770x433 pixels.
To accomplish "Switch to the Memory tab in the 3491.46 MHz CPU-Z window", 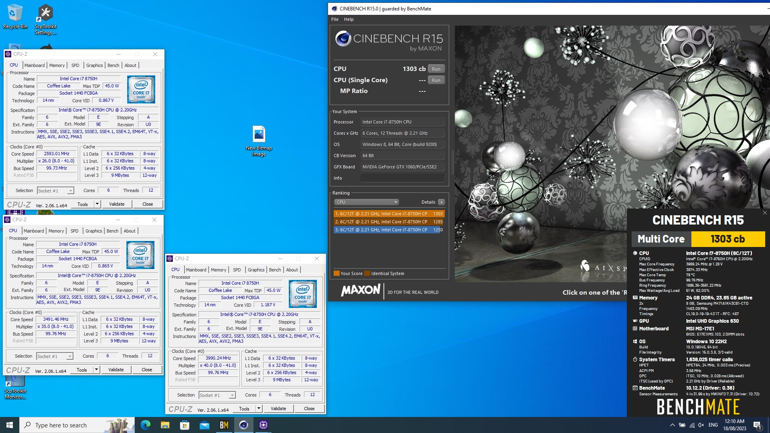I will [x=56, y=231].
